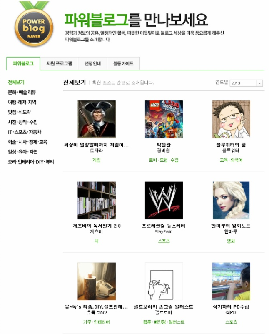This screenshot has height=334, width=269.
Task: Open the 활동 가이드 tab
Action: (x=123, y=63)
